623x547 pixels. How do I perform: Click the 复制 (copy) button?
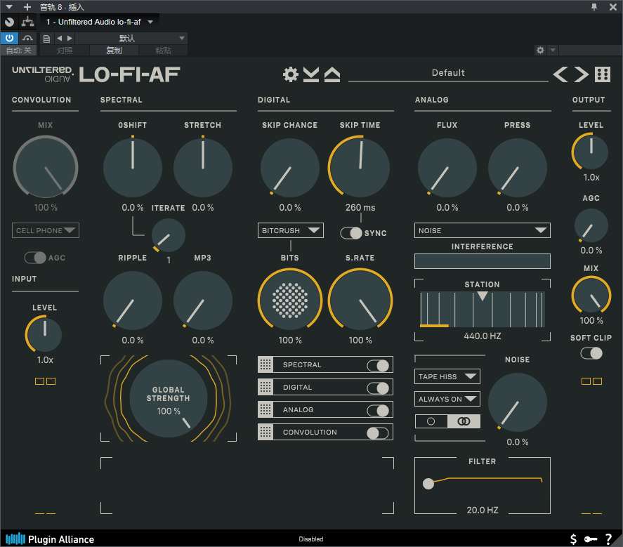pos(114,51)
